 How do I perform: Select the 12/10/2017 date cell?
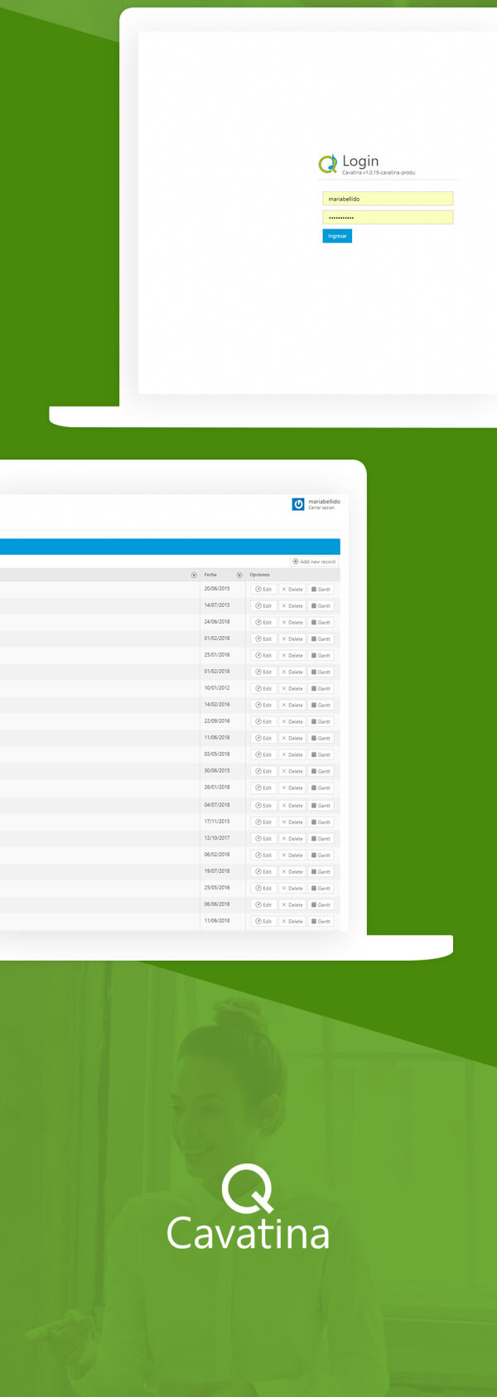pos(217,838)
